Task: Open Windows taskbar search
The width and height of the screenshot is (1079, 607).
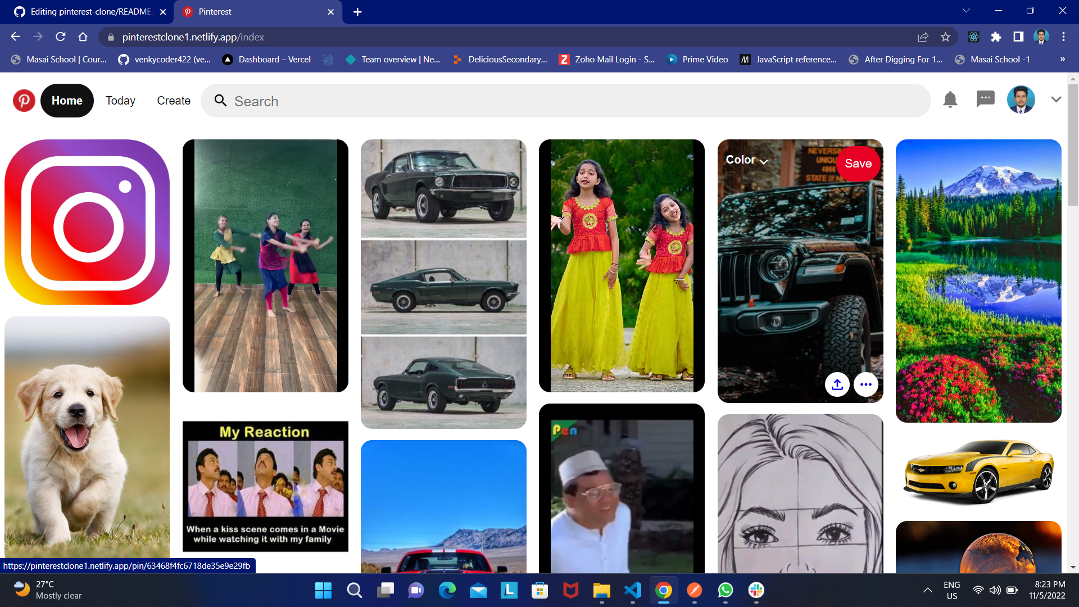Action: point(354,590)
